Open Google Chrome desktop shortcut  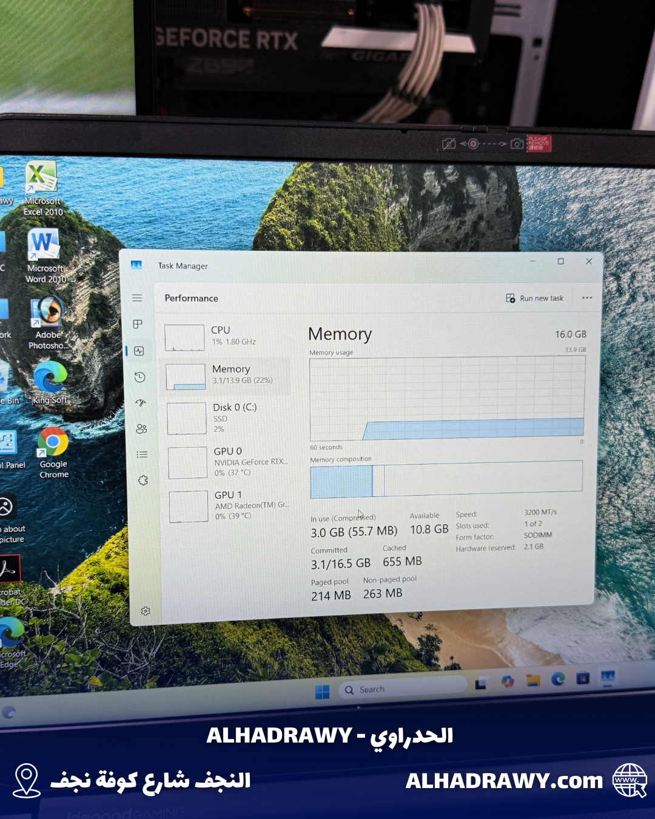[x=53, y=452]
